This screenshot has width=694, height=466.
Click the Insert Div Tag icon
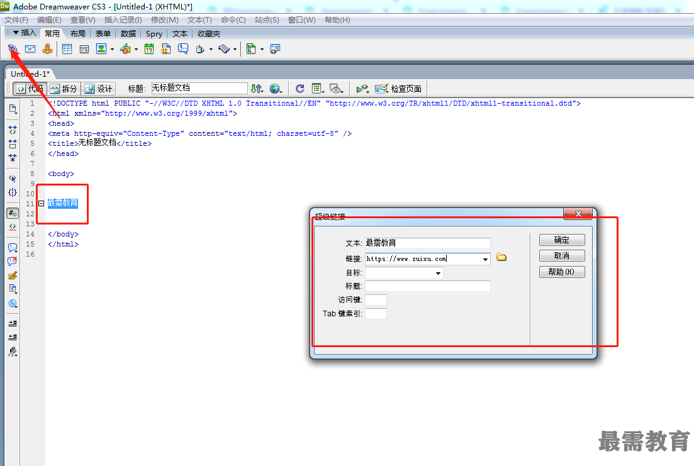[84, 48]
